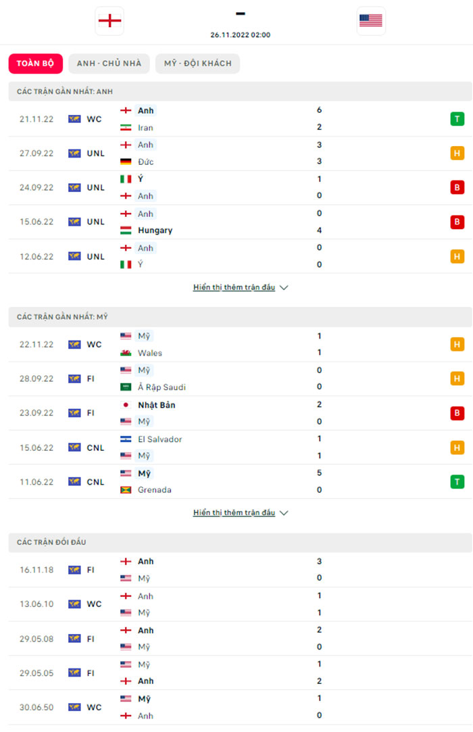The image size is (473, 732).
Task: Click the chevron next to the first Hiển thị thêm trận đấu
Action: (284, 287)
